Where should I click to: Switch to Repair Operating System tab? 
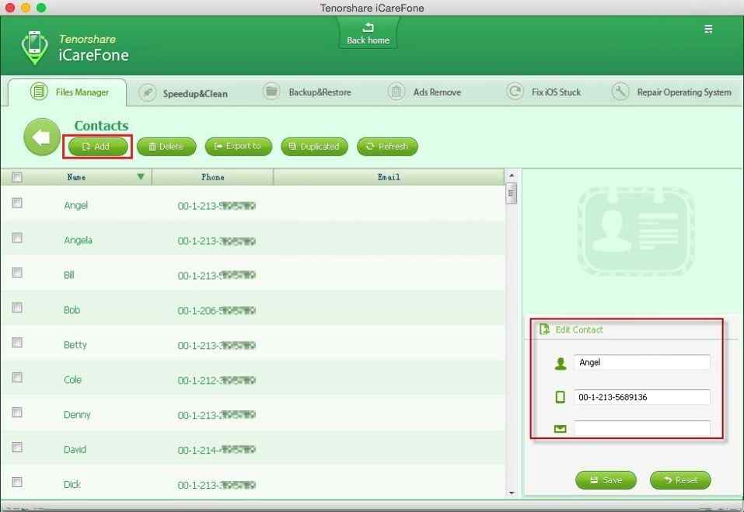672,92
